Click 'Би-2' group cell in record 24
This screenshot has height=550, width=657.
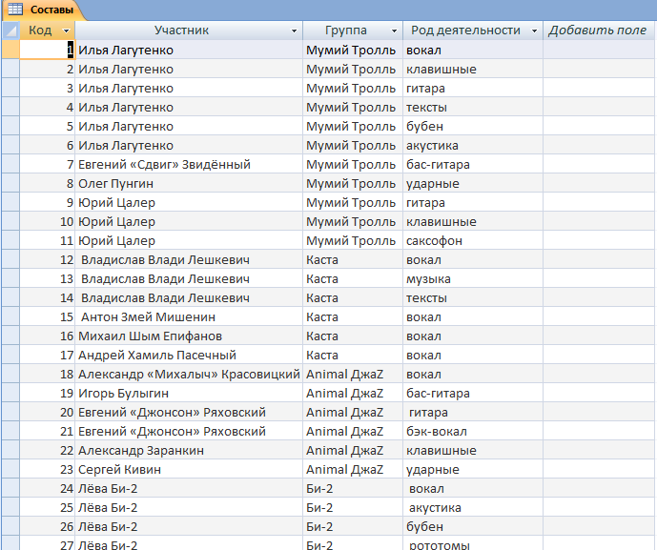(x=353, y=488)
